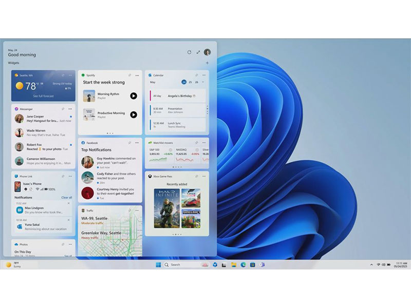Open Messenger widget more options
This screenshot has height=308, width=411.
(x=70, y=109)
